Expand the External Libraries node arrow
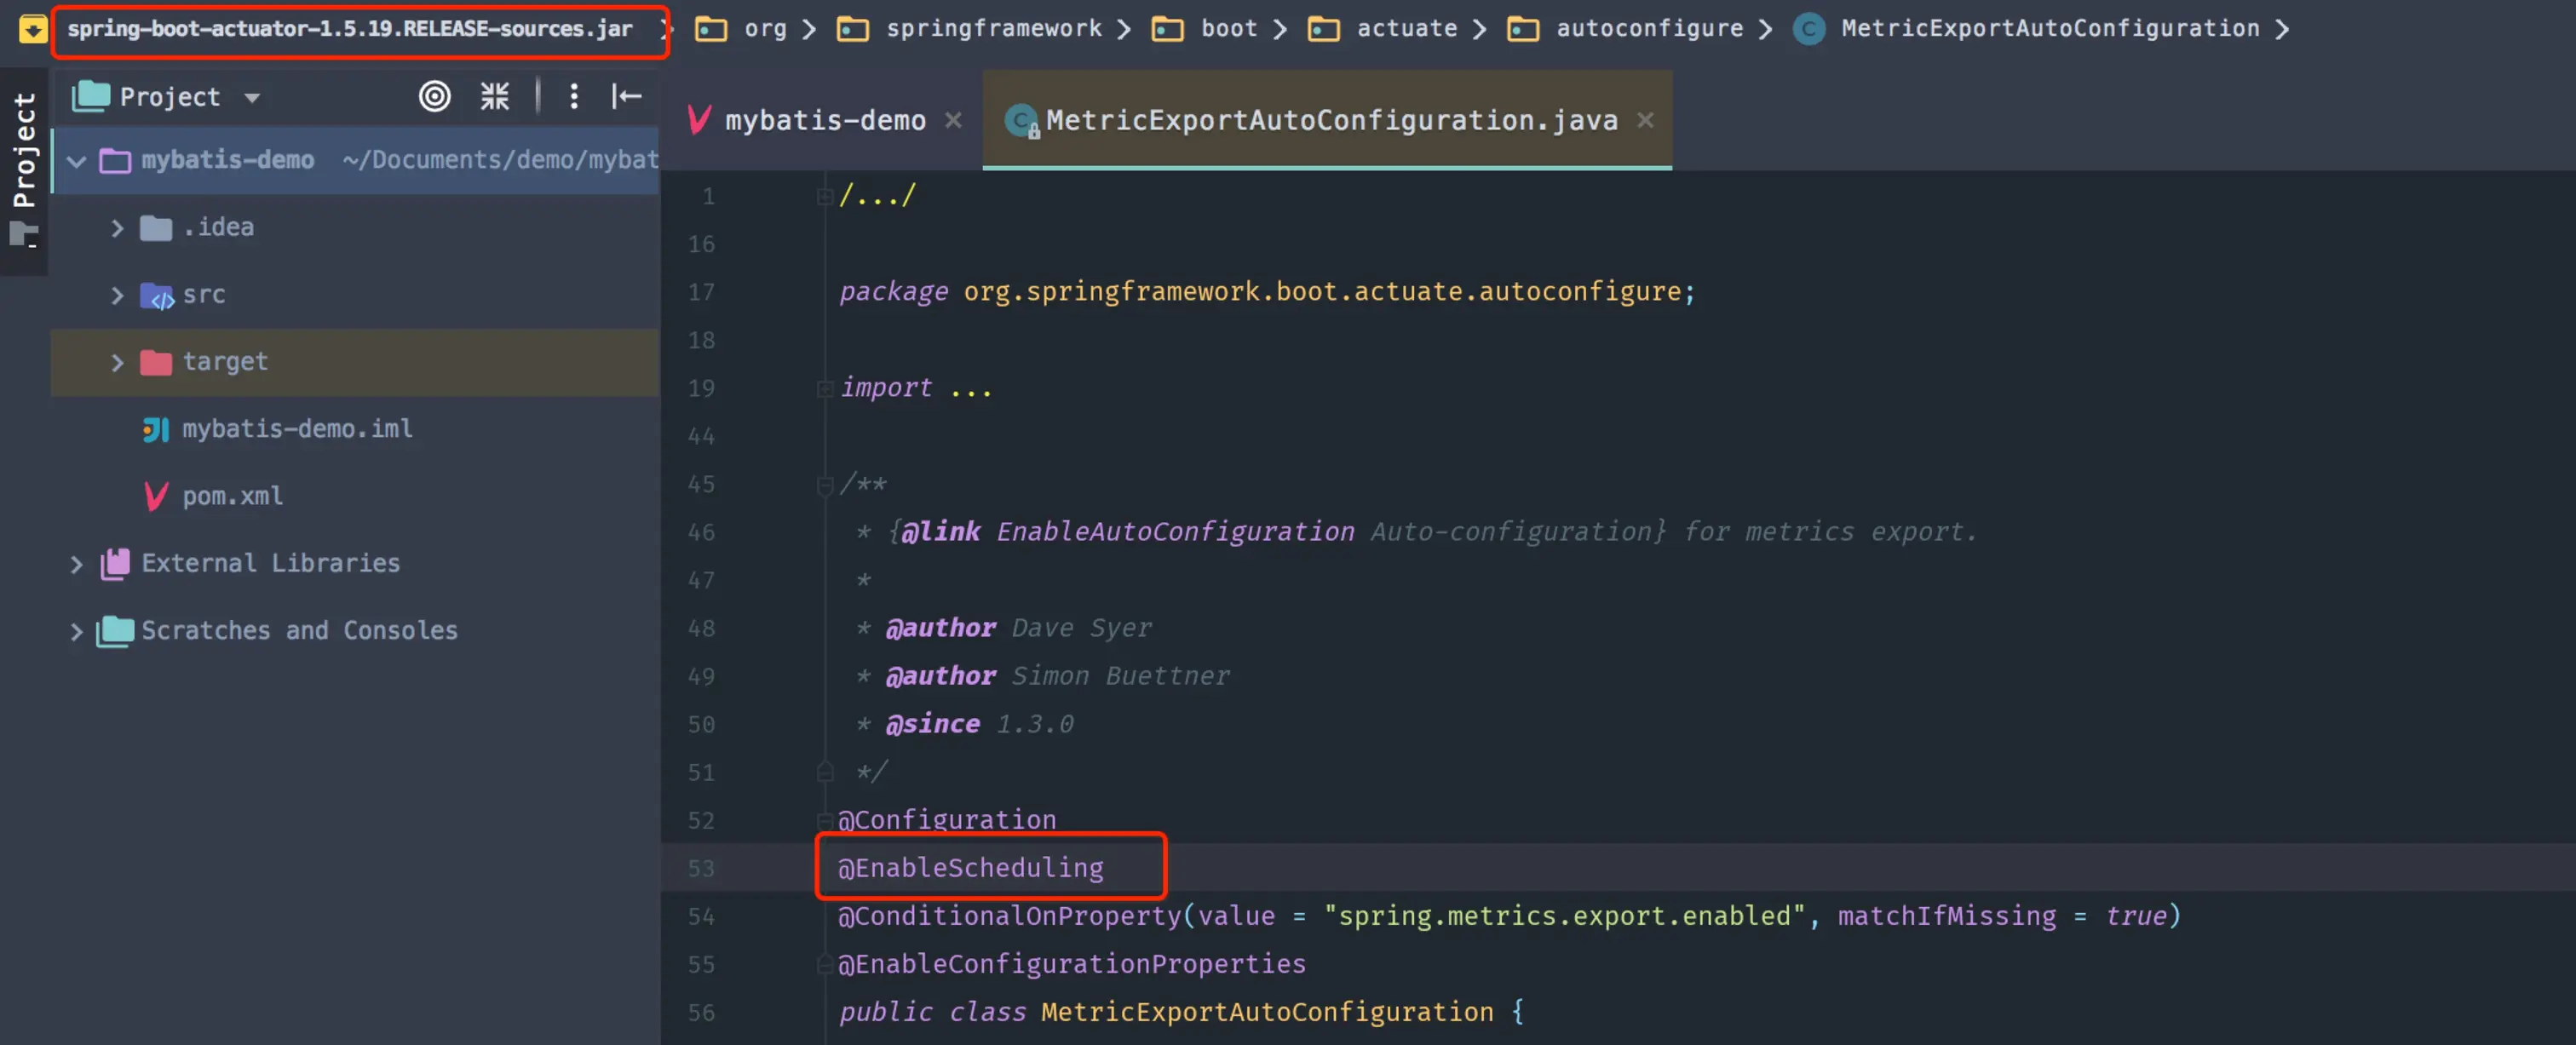Viewport: 2576px width, 1045px height. point(76,564)
